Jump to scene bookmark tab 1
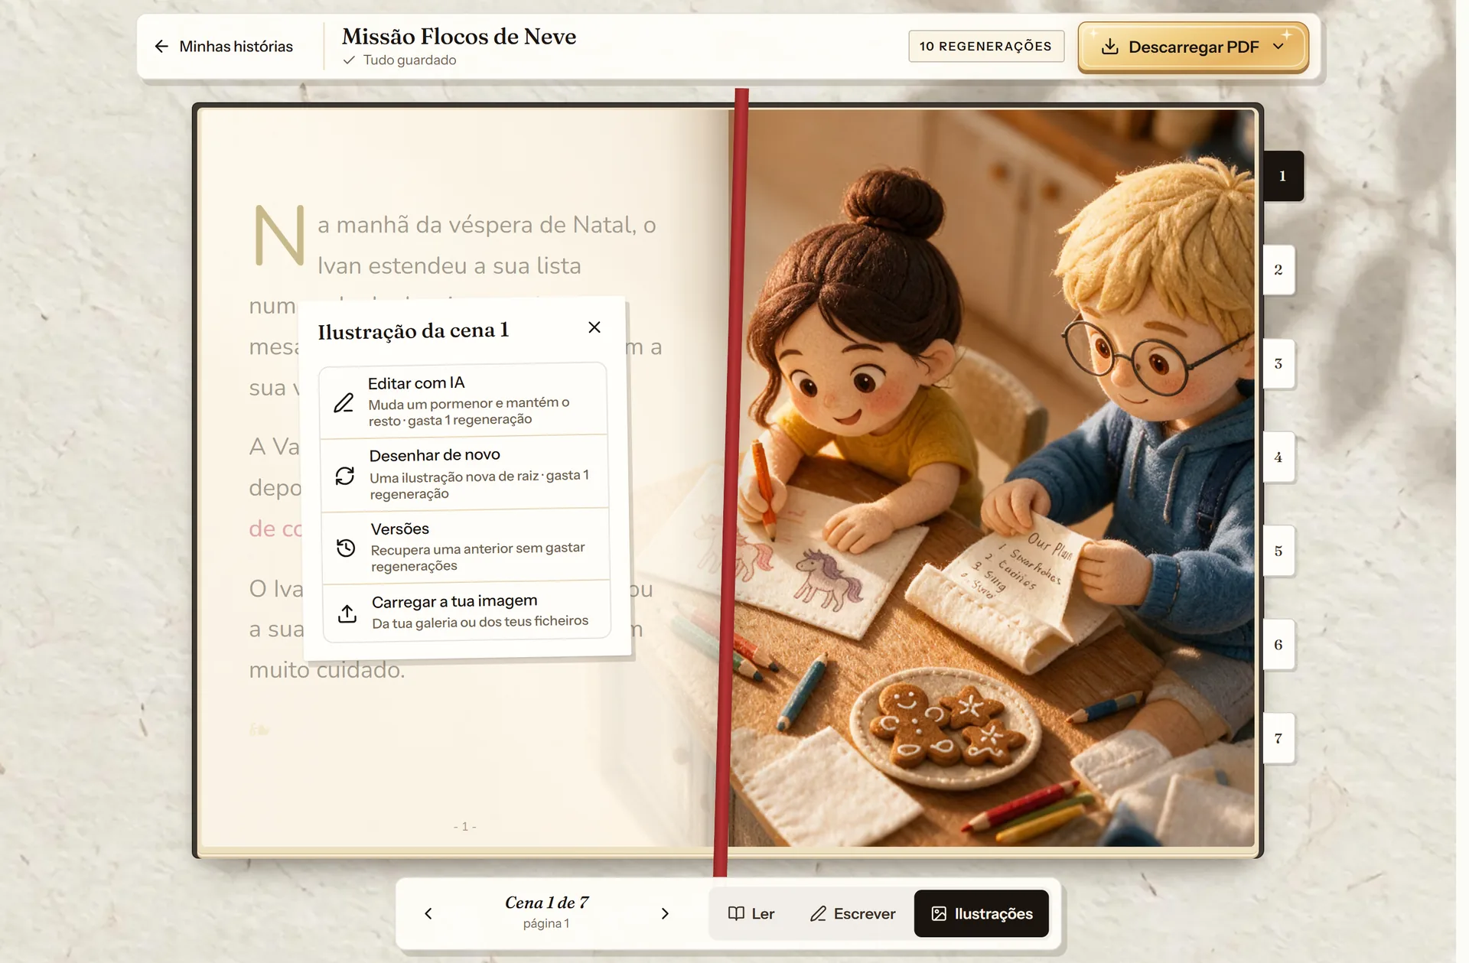Screen dimensions: 1469x963 tap(1283, 176)
